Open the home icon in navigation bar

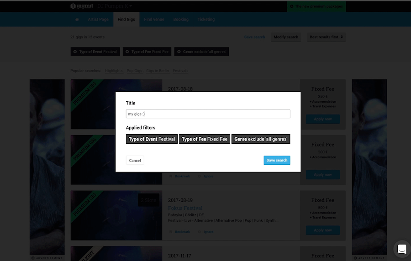point(77,19)
